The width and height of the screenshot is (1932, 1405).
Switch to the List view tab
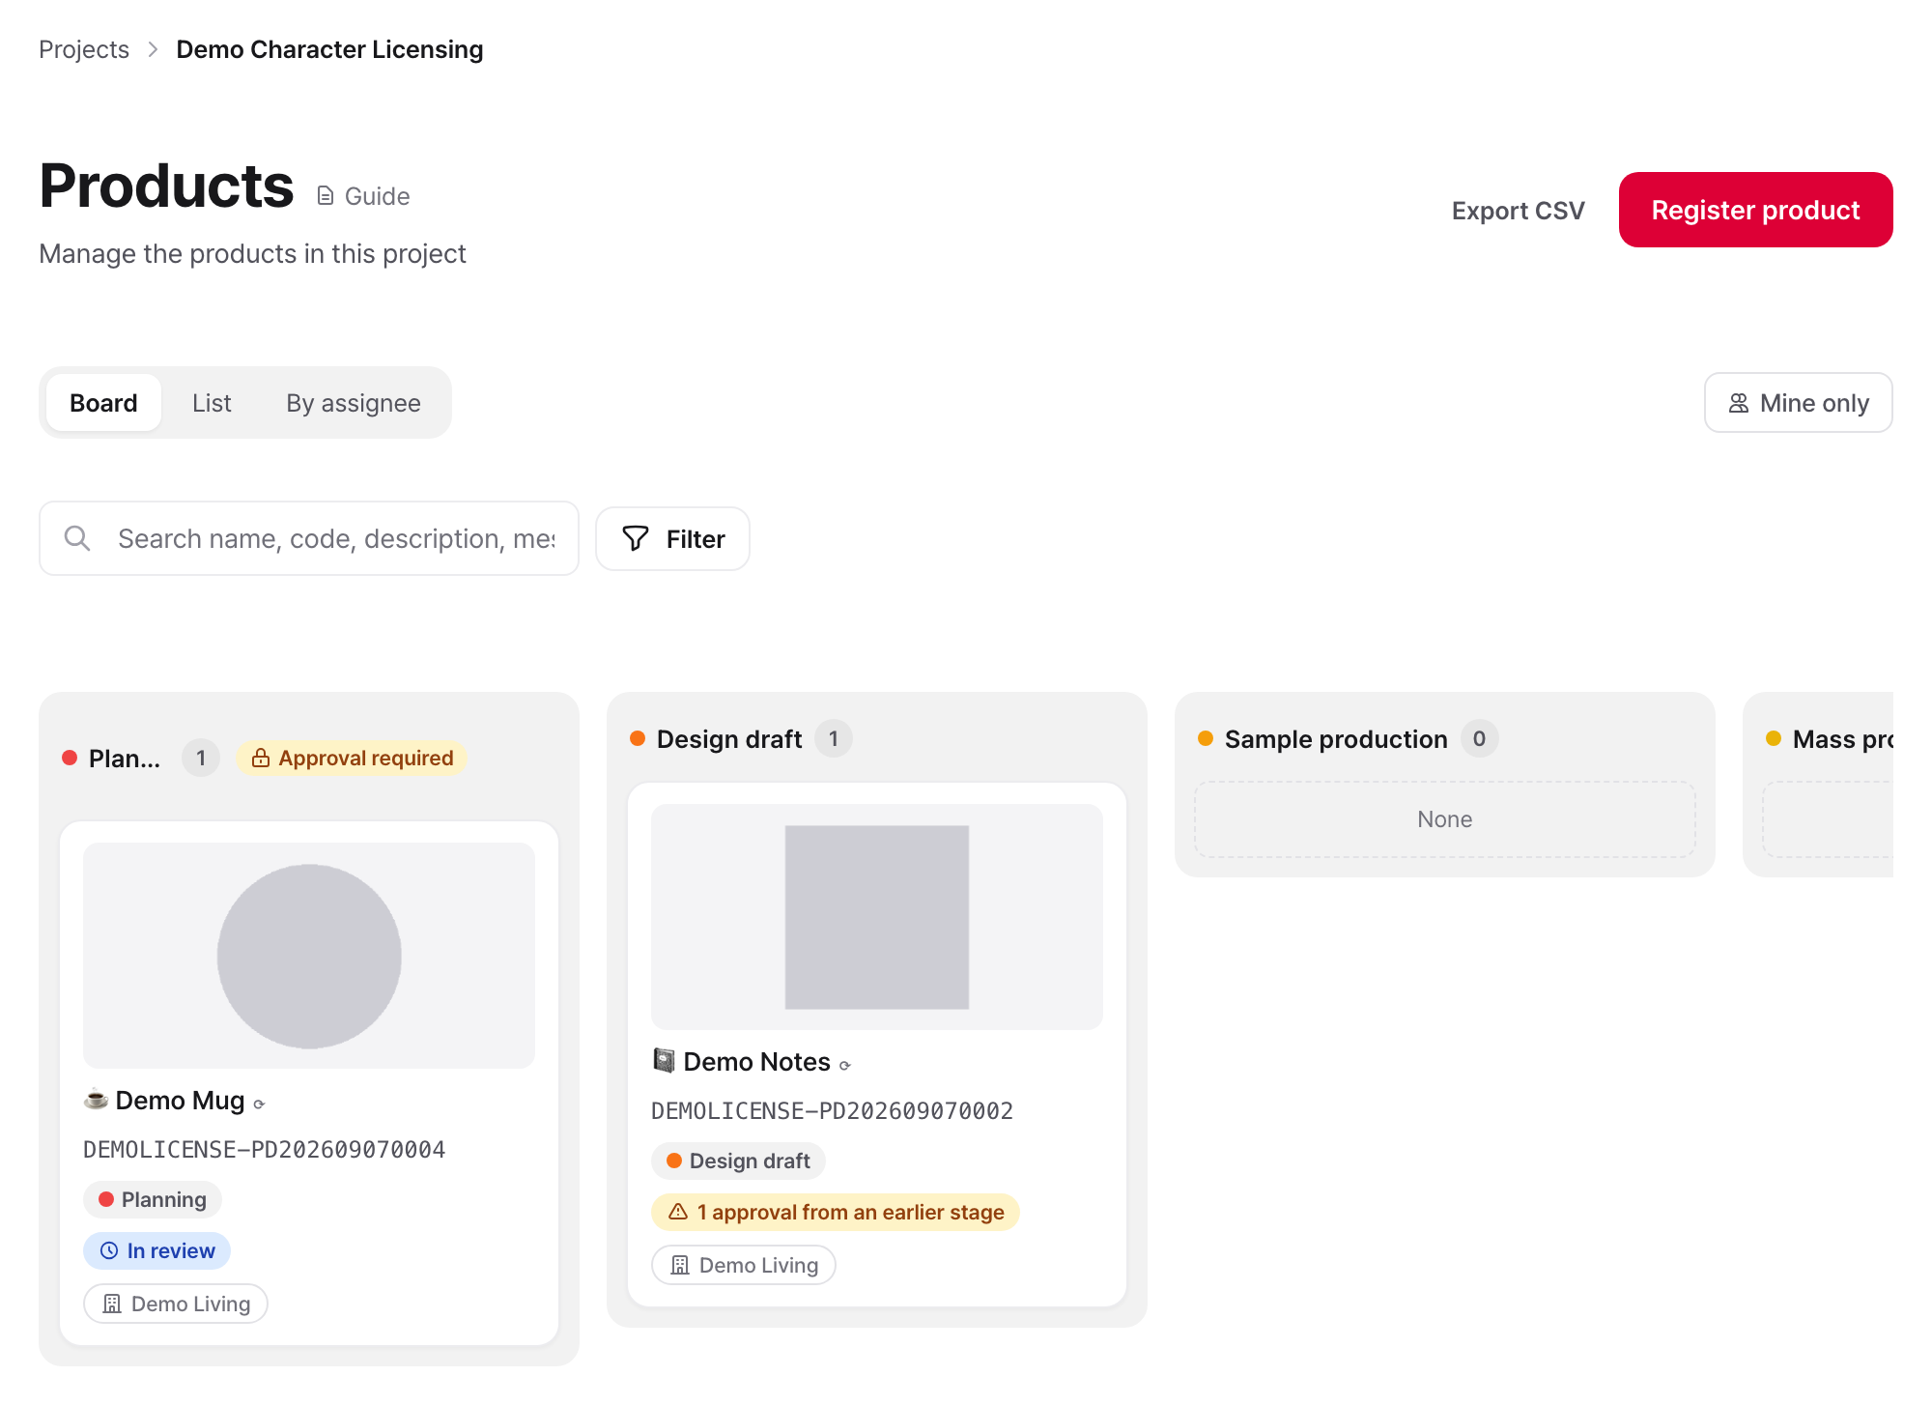(x=212, y=403)
